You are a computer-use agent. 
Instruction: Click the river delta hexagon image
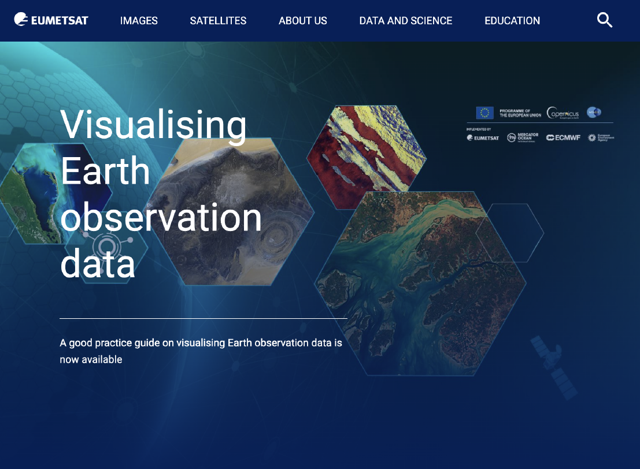(x=419, y=283)
